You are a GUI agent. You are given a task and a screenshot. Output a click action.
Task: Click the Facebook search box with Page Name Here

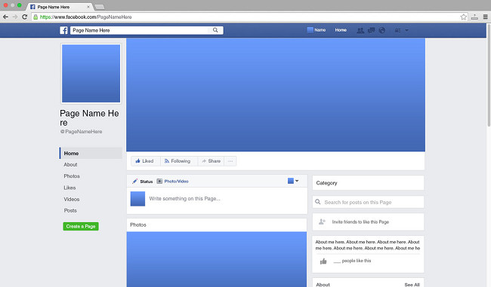[x=147, y=30]
